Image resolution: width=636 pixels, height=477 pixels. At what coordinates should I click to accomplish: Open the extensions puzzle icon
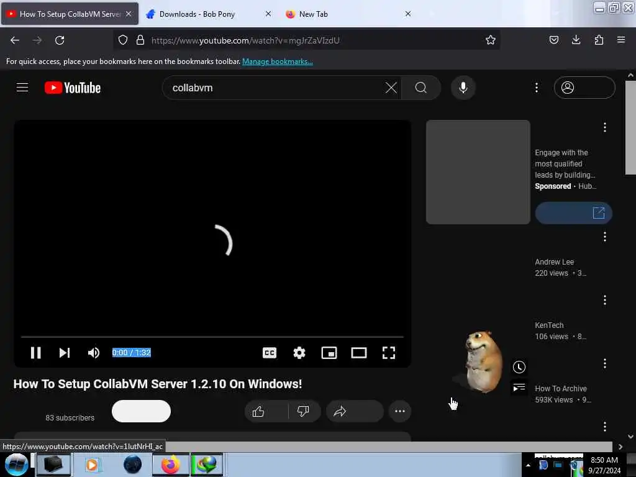click(599, 40)
